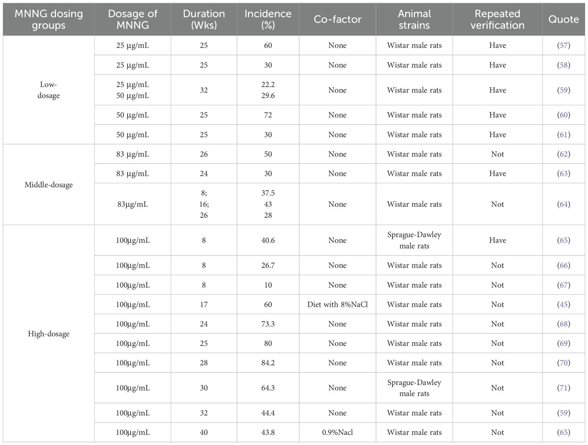Click reference 60 in Quote column
The width and height of the screenshot is (588, 445).
coord(563,115)
